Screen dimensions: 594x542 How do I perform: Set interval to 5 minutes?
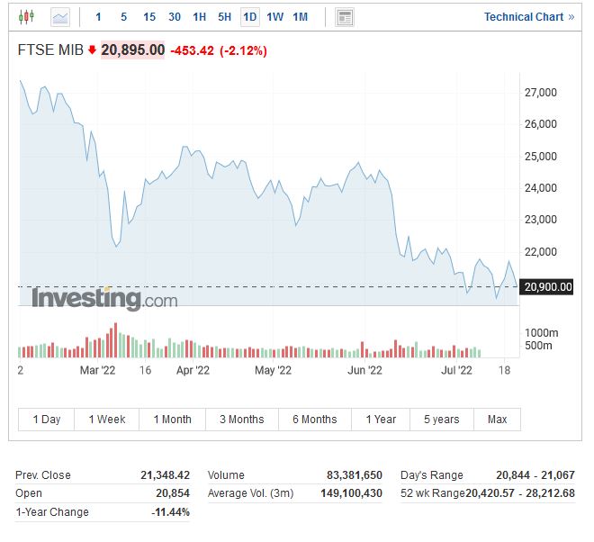pyautogui.click(x=123, y=17)
